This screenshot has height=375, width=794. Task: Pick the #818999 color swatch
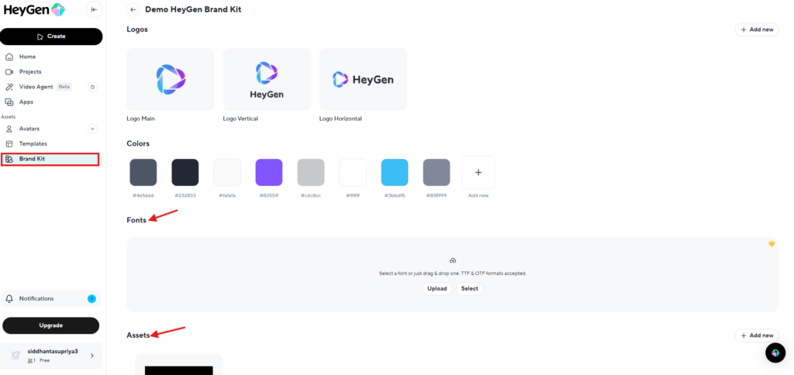[437, 172]
